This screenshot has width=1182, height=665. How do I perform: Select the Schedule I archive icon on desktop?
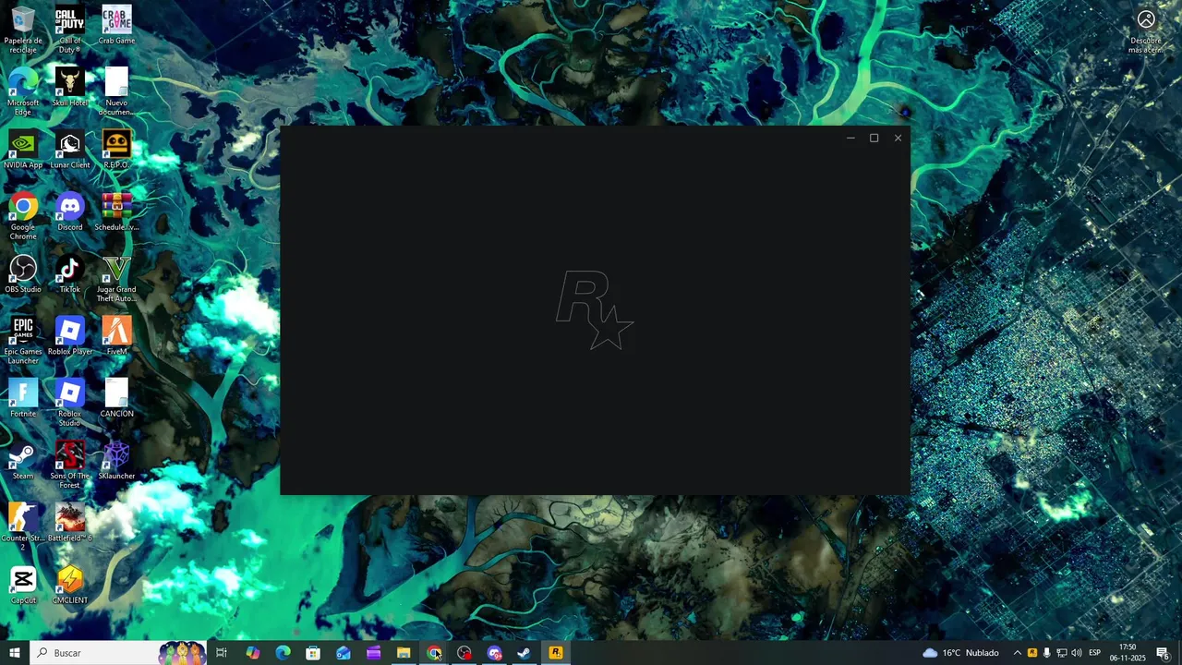tap(116, 212)
